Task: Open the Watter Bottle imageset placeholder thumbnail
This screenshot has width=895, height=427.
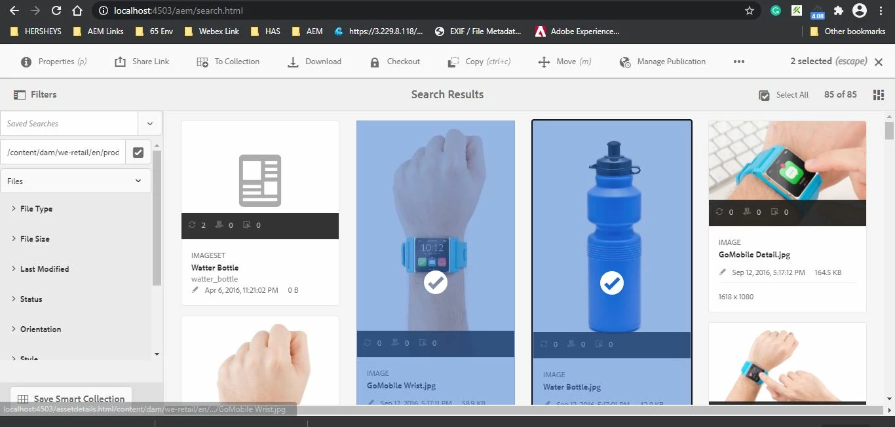Action: [x=260, y=180]
